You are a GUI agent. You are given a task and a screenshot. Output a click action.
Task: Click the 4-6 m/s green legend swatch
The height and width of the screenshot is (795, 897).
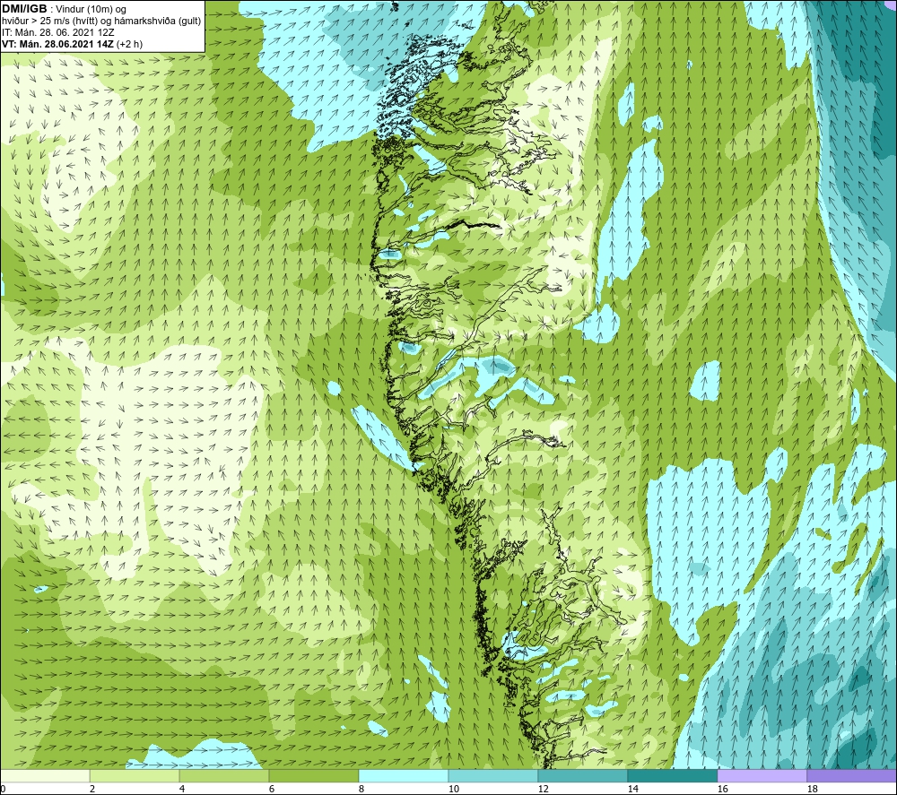pyautogui.click(x=224, y=776)
